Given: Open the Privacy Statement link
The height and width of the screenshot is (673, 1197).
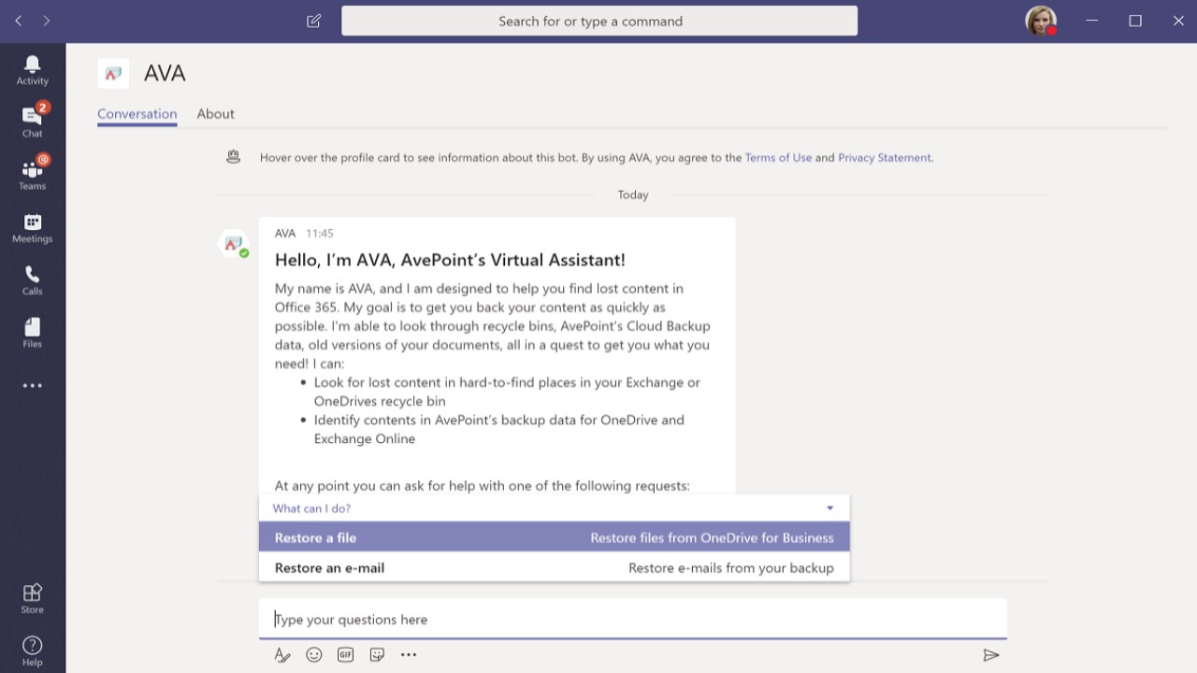Looking at the screenshot, I should click(x=885, y=158).
